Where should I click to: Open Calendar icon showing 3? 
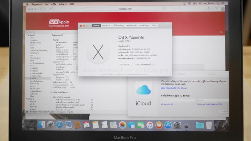point(87,125)
